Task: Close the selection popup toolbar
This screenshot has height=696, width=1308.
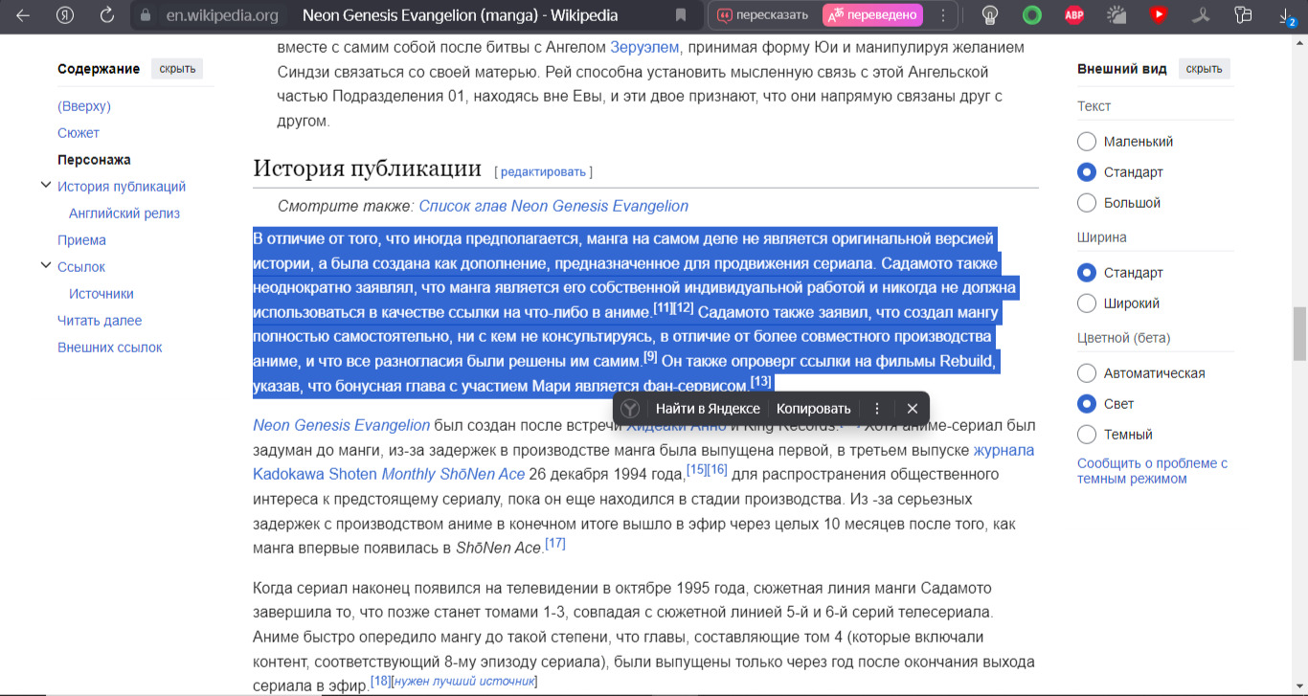Action: (912, 409)
